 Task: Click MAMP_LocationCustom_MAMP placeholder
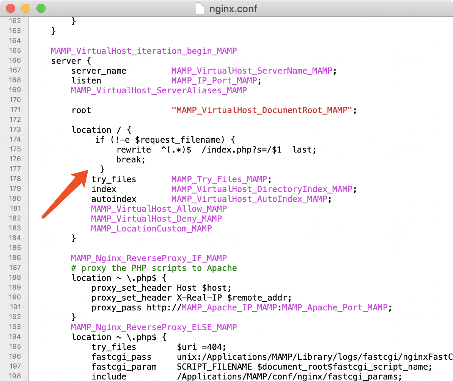point(151,229)
